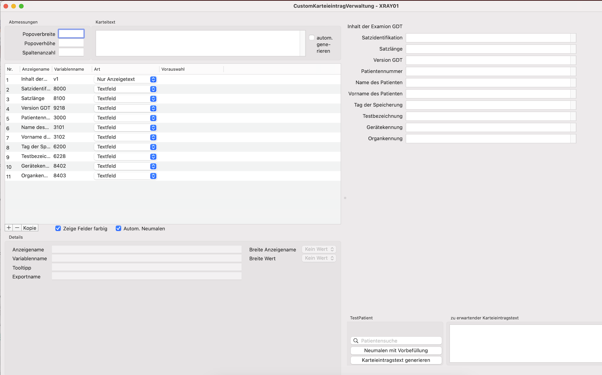The image size is (602, 375).
Task: Open Art dropdown arrows for row 1
Action: [x=153, y=79]
